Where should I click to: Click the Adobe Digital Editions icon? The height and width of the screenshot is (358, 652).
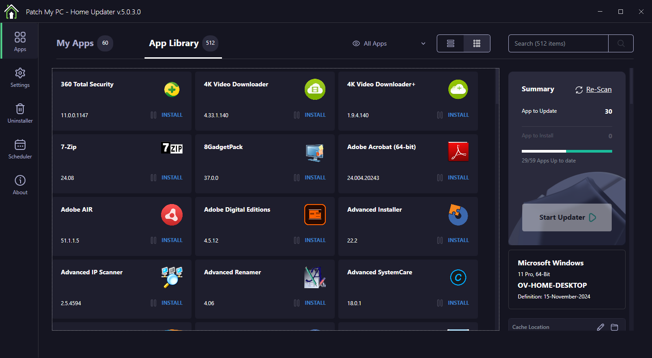point(315,214)
